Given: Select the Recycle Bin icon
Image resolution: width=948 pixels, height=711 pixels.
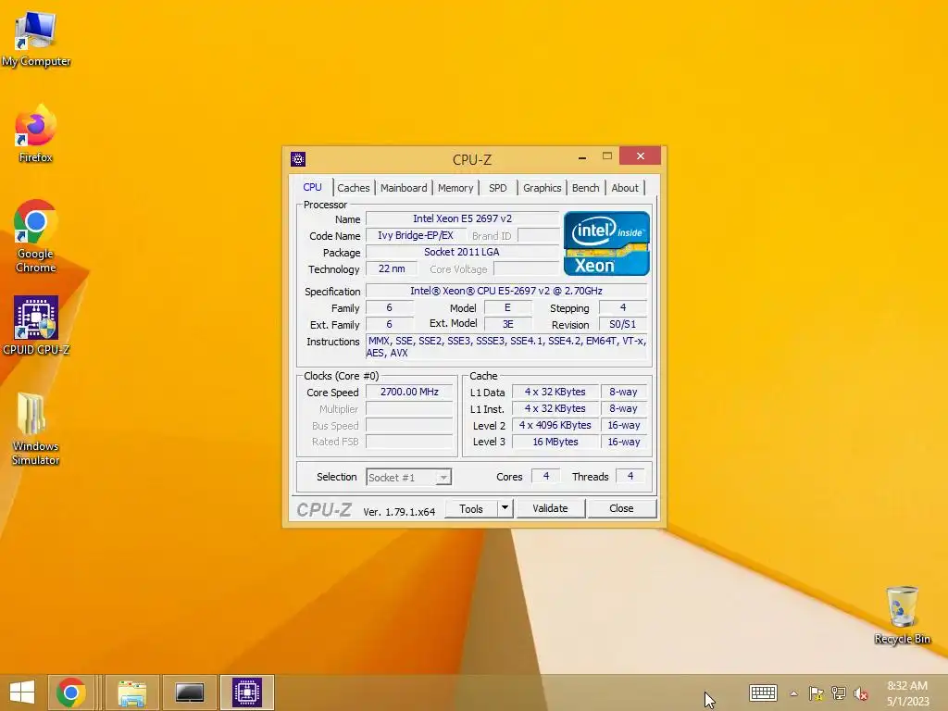Looking at the screenshot, I should pyautogui.click(x=902, y=615).
